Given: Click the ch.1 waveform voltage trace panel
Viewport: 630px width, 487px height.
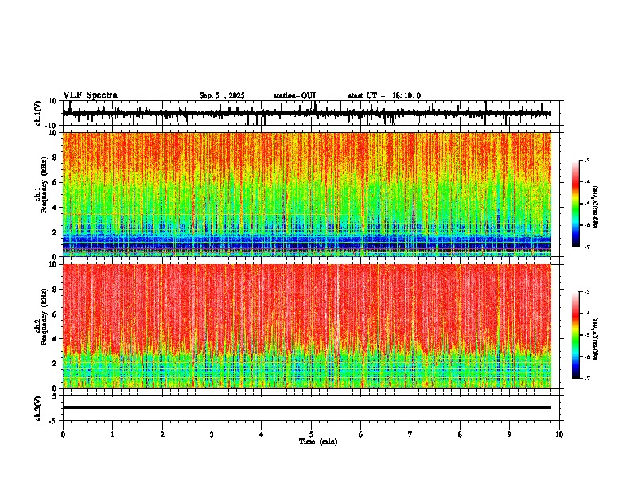Looking at the screenshot, I should pos(313,113).
